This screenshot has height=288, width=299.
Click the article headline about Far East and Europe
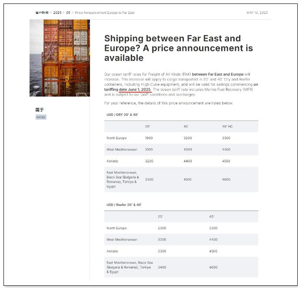coord(179,48)
